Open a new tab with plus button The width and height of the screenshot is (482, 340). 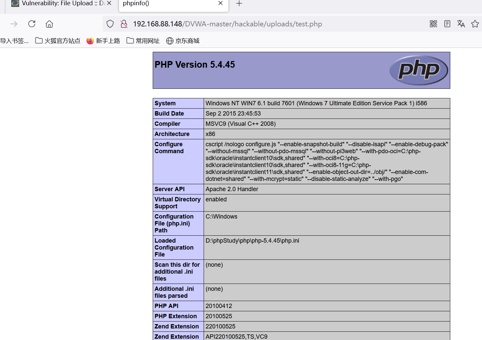tap(239, 4)
